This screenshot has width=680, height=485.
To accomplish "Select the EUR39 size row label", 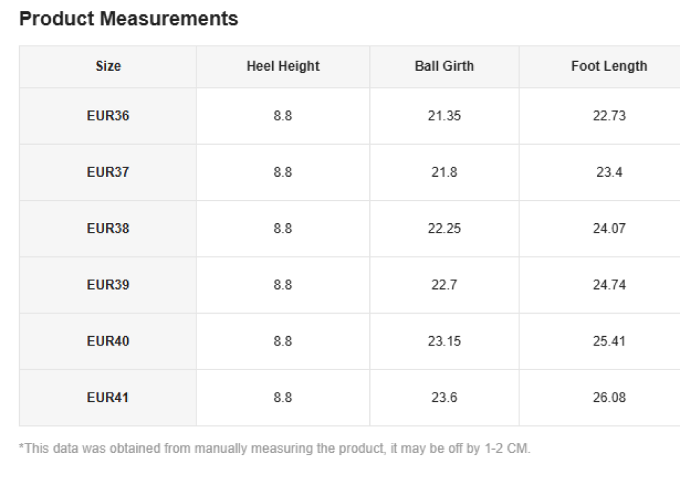I will [x=108, y=284].
